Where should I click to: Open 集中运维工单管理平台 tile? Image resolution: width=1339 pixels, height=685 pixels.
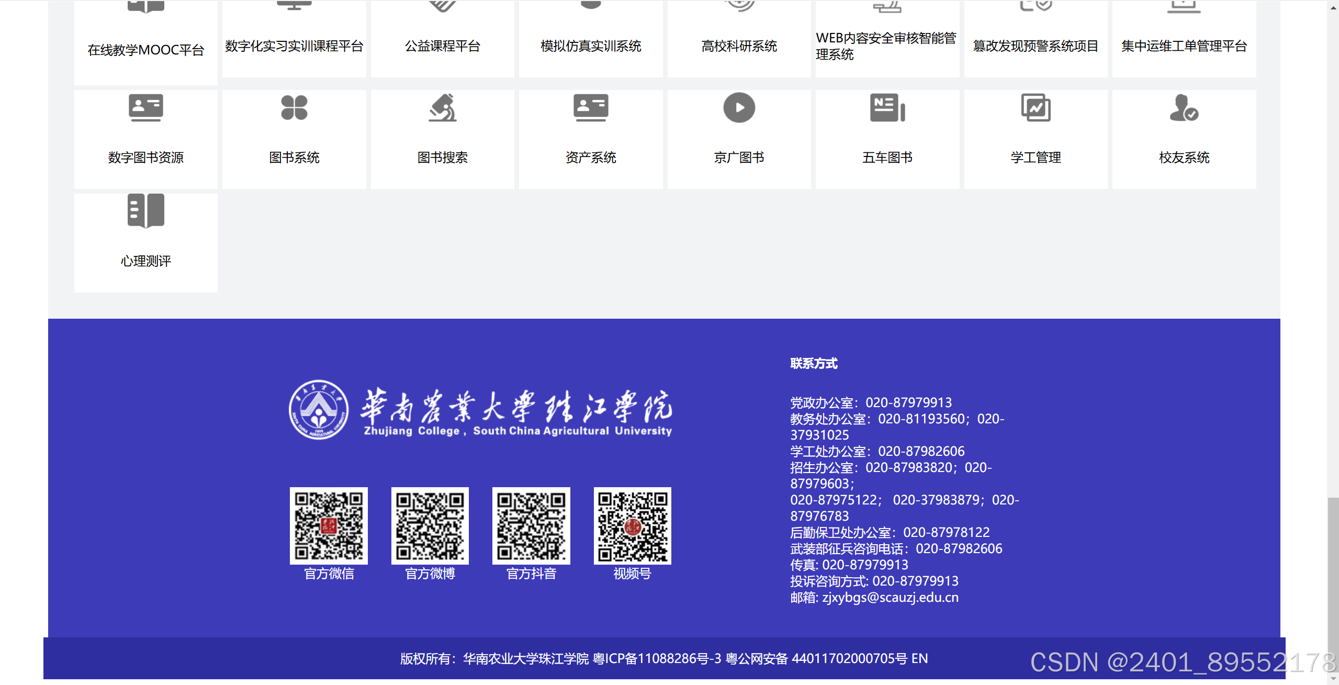(1184, 46)
